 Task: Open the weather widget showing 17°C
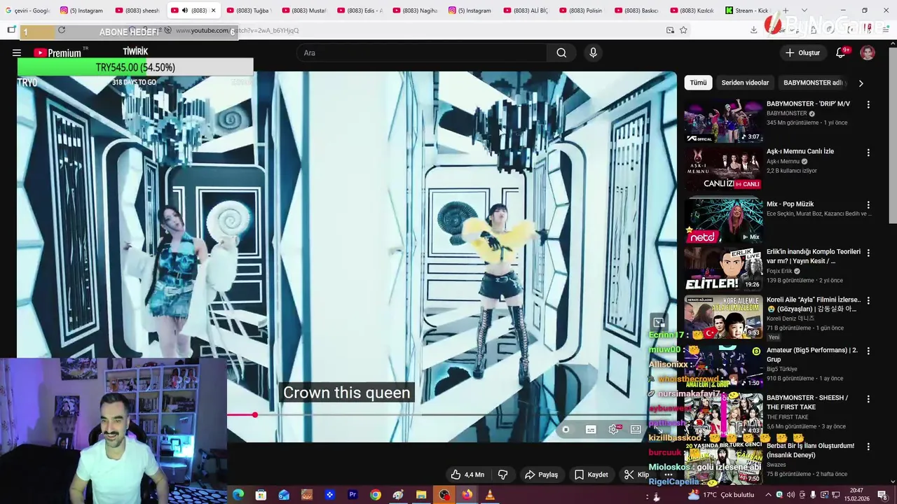(x=722, y=495)
